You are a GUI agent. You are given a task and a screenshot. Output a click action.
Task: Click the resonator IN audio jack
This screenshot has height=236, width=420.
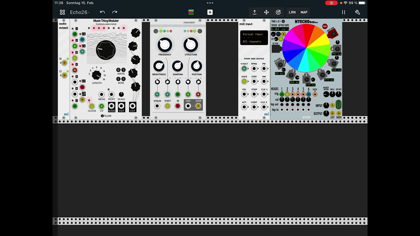[x=178, y=106]
